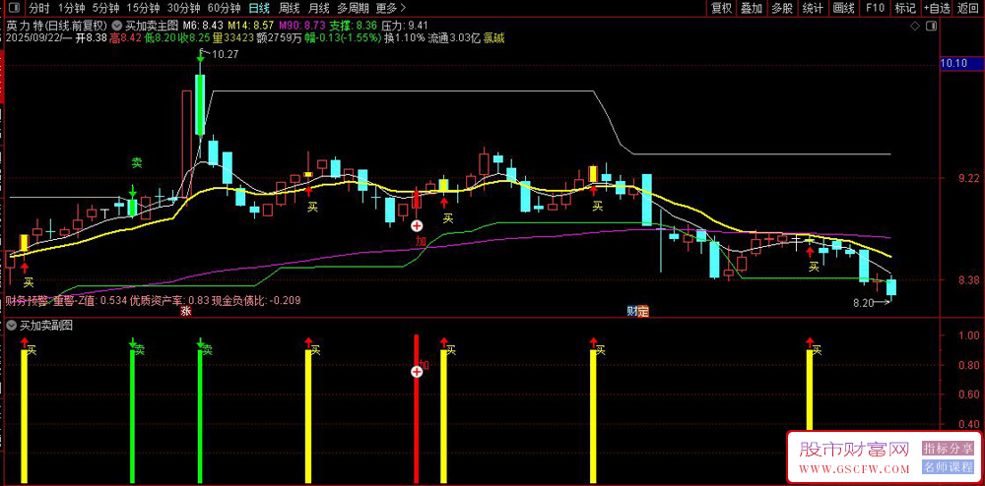This screenshot has height=486, width=985.
Task: Click the 压力: 9.41 pressure value
Action: coord(405,27)
